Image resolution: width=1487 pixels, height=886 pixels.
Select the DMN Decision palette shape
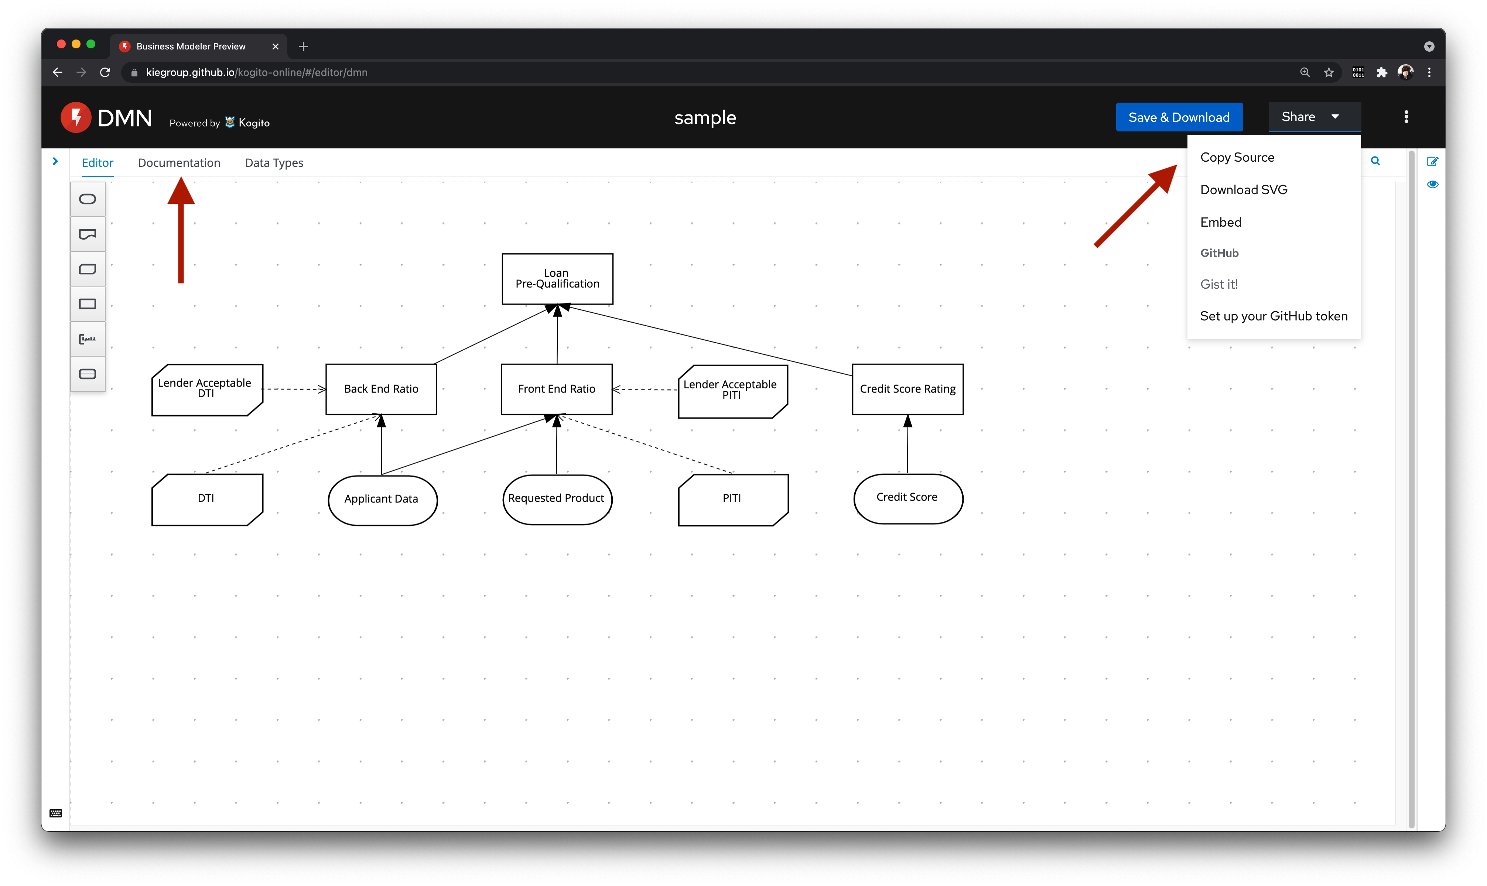point(87,304)
